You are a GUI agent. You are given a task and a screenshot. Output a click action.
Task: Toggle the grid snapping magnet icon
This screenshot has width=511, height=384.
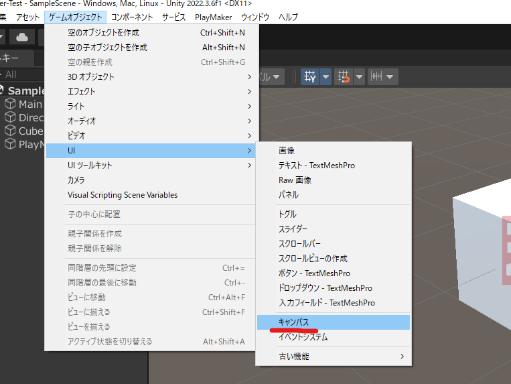344,77
